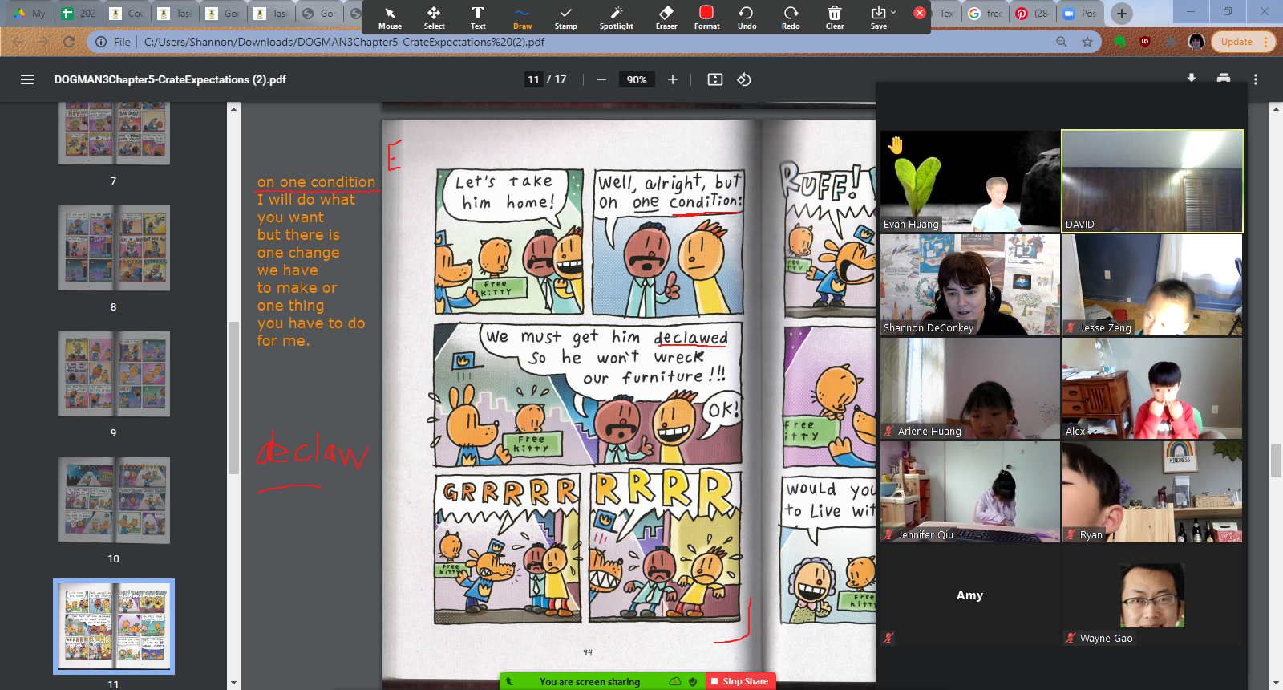
Task: Open the Chrome profile avatar
Action: tap(1196, 42)
